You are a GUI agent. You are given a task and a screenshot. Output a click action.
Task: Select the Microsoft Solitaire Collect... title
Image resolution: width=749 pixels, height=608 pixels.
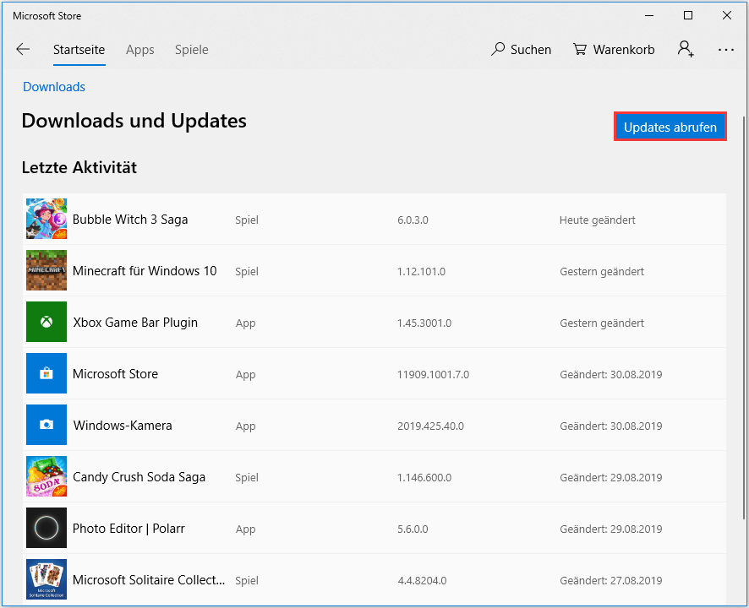[149, 580]
